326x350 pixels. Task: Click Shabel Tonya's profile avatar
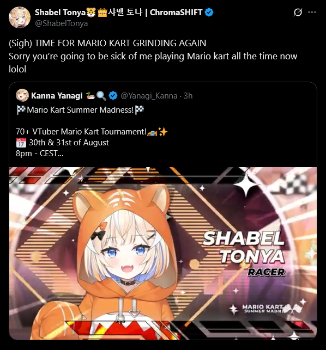pyautogui.click(x=20, y=17)
